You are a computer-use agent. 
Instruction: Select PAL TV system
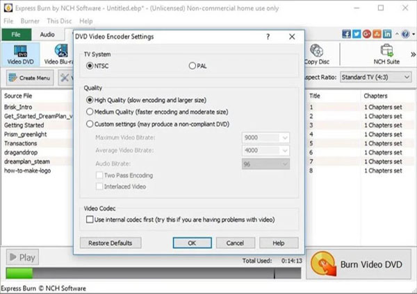(197, 66)
